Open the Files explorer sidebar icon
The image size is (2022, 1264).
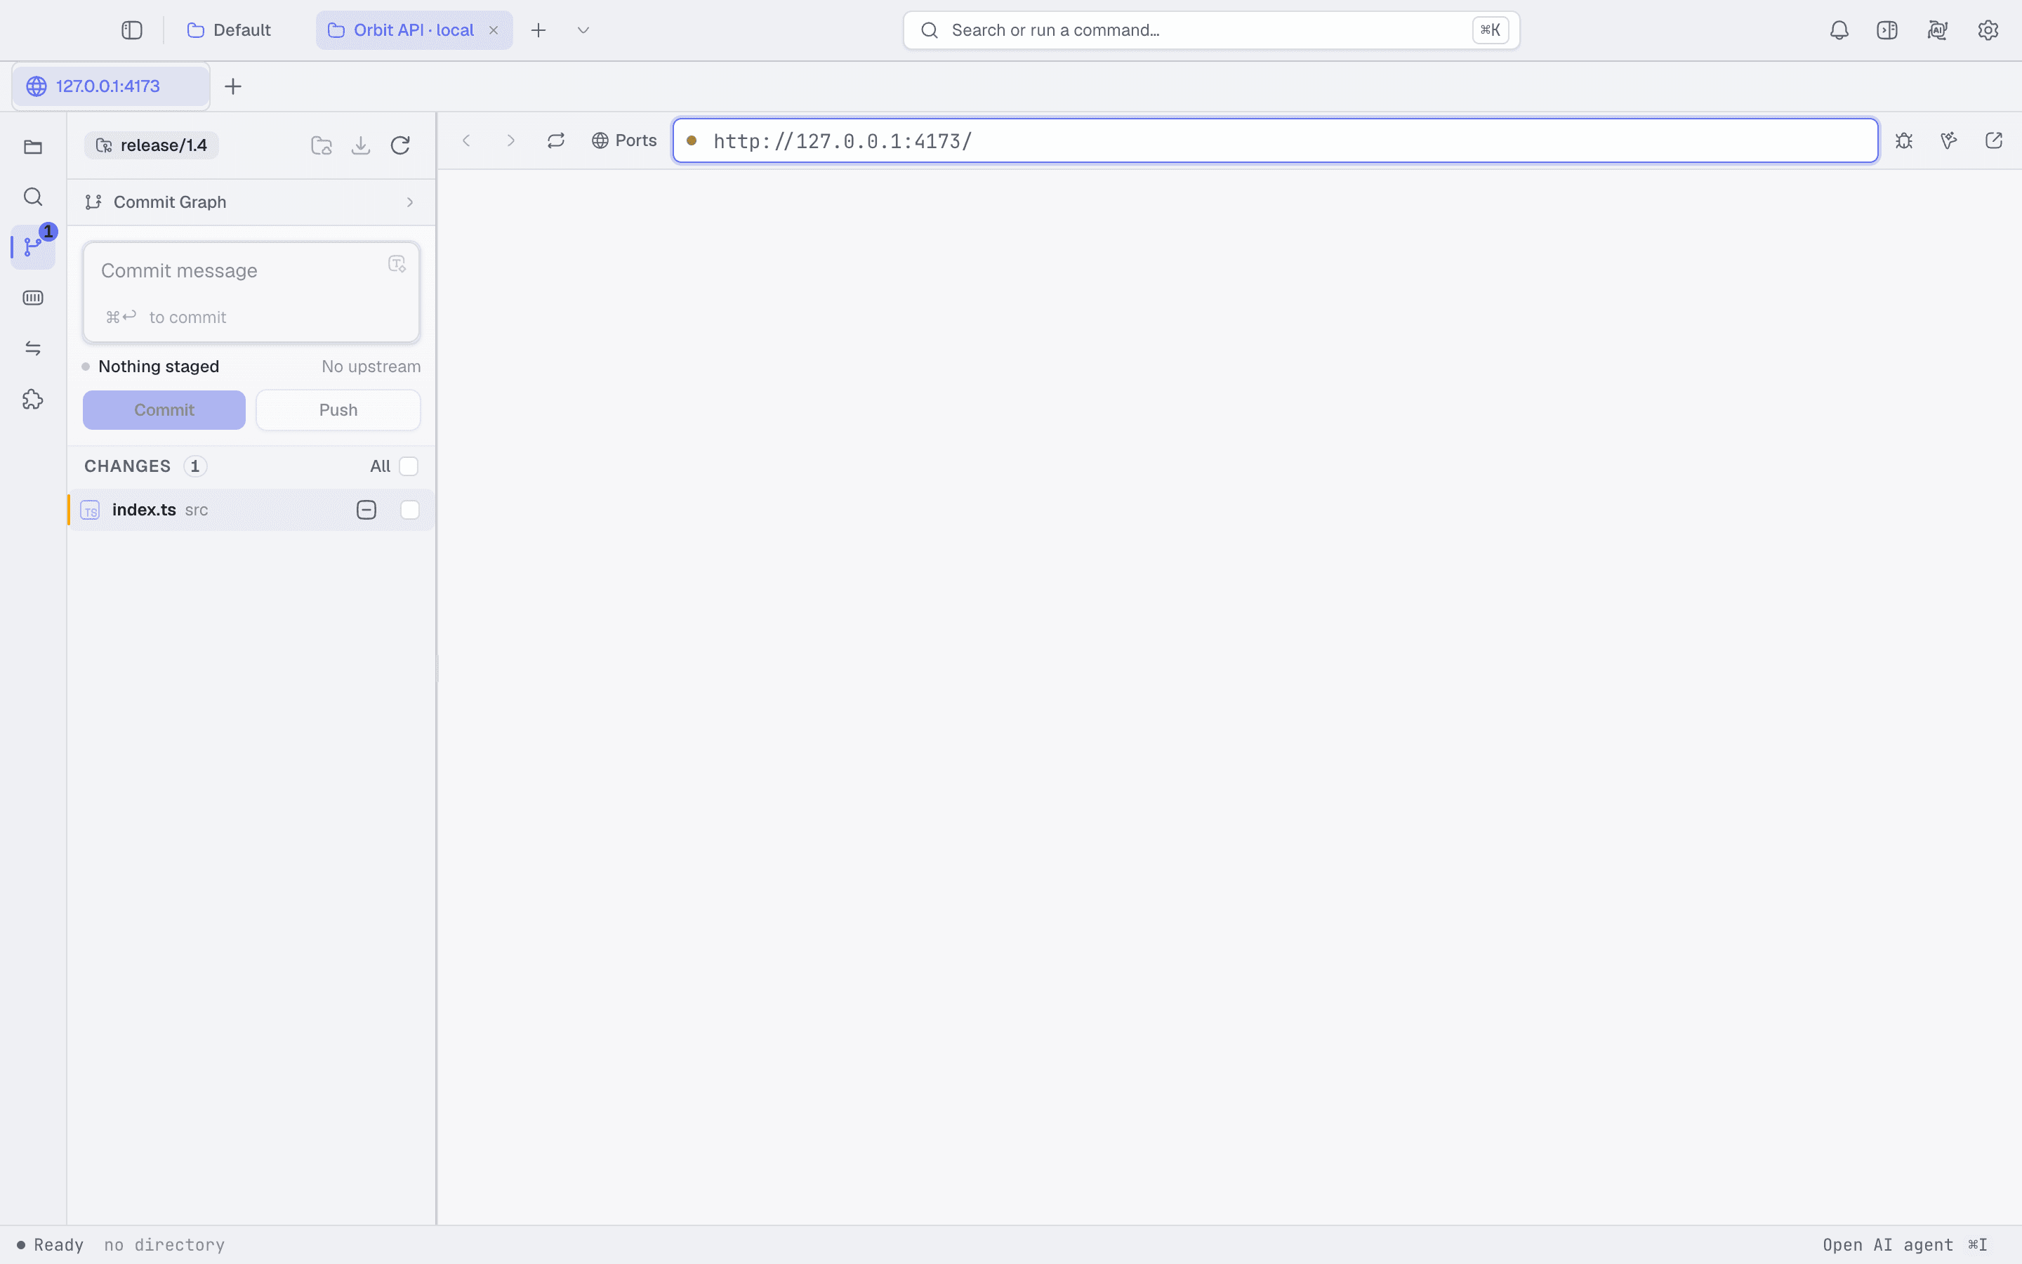32,147
